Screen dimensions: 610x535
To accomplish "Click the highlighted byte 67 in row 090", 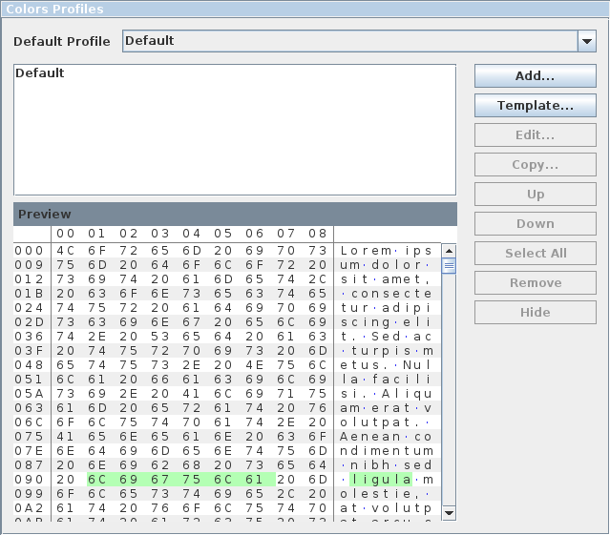I will tap(160, 479).
